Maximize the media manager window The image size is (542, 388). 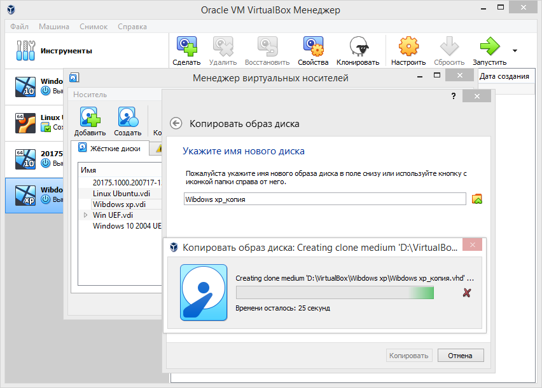(437, 76)
